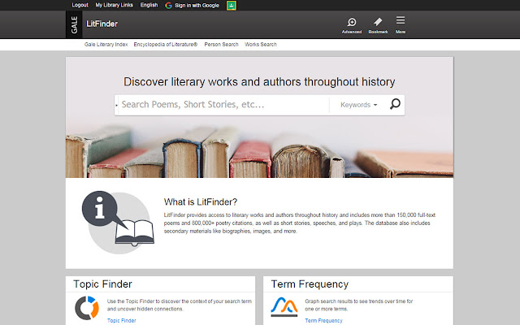Click the Topic Finder heading
Image resolution: width=520 pixels, height=325 pixels.
click(102, 284)
